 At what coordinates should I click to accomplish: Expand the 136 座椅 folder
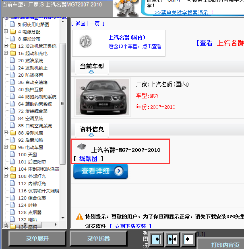(x=6, y=226)
